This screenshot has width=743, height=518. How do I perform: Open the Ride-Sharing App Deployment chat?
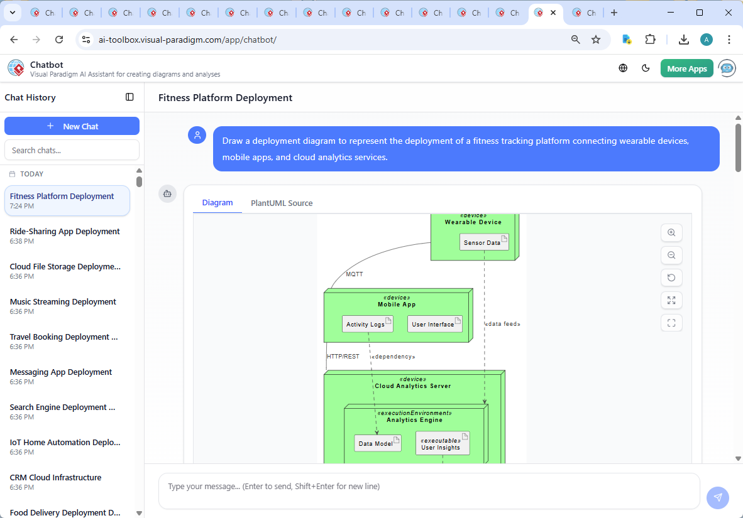coord(64,235)
